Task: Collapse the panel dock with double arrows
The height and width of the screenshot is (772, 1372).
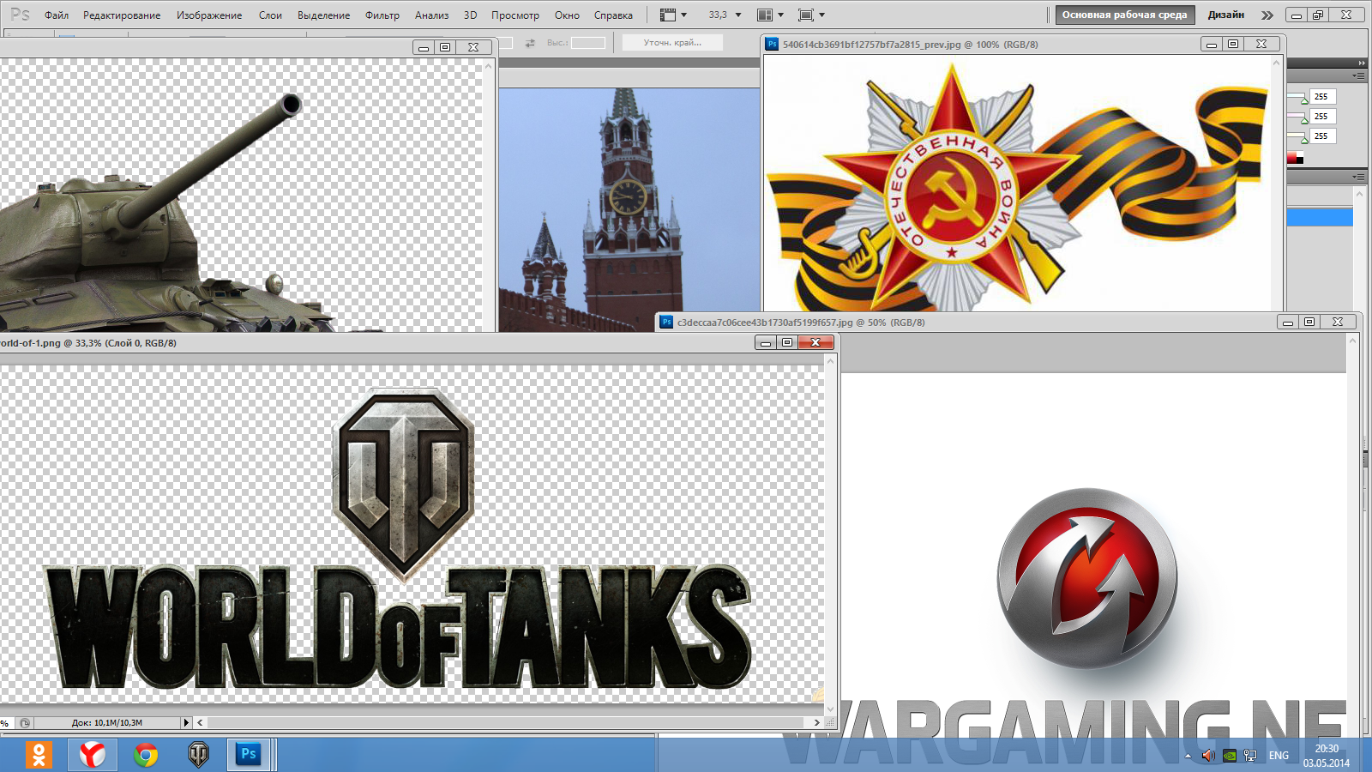Action: pyautogui.click(x=1361, y=63)
